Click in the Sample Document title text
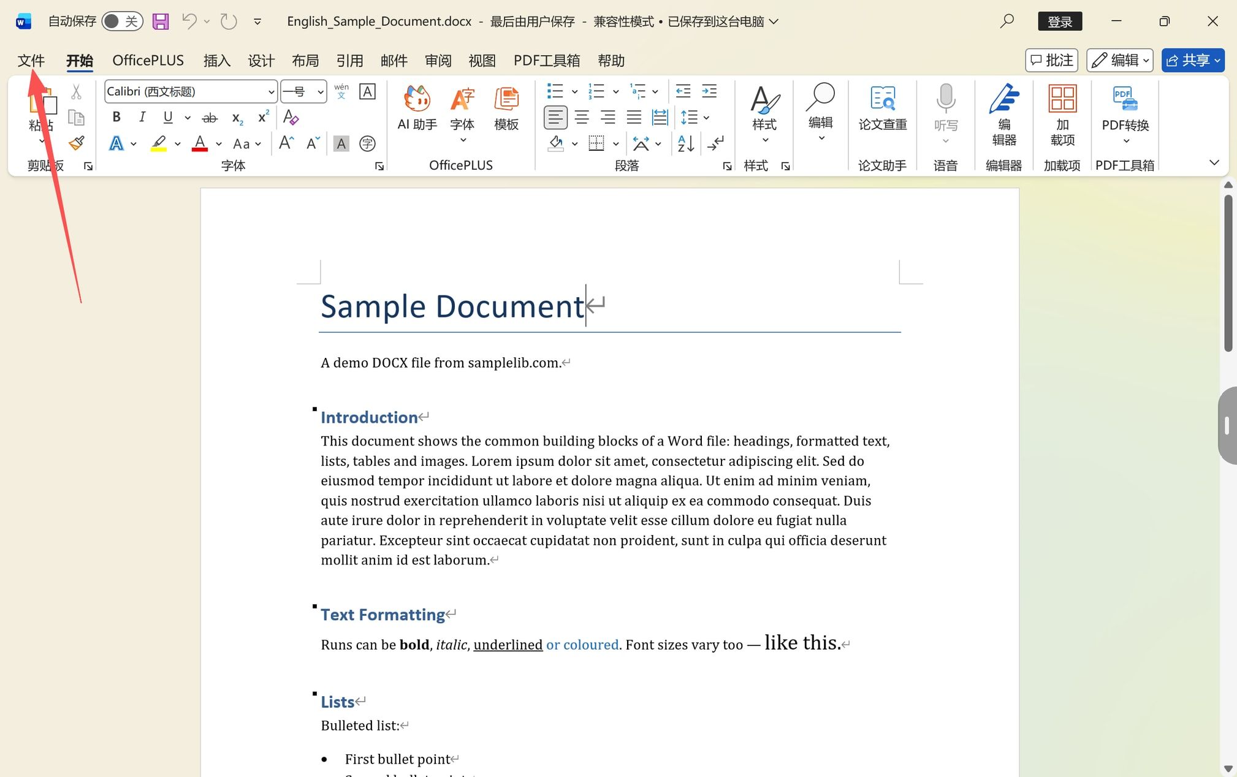Viewport: 1237px width, 777px height. click(x=452, y=306)
